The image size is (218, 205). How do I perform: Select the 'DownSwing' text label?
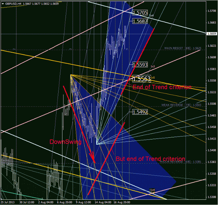click(66, 142)
